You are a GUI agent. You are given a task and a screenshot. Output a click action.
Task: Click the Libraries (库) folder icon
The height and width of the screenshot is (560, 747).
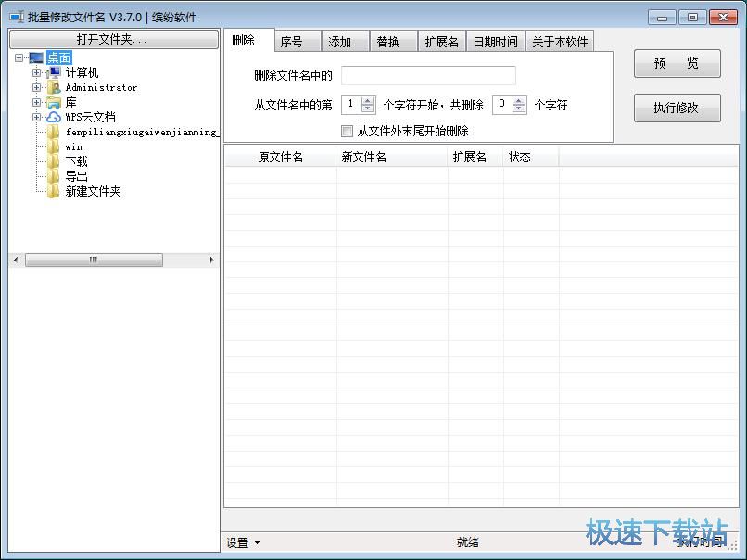(54, 103)
